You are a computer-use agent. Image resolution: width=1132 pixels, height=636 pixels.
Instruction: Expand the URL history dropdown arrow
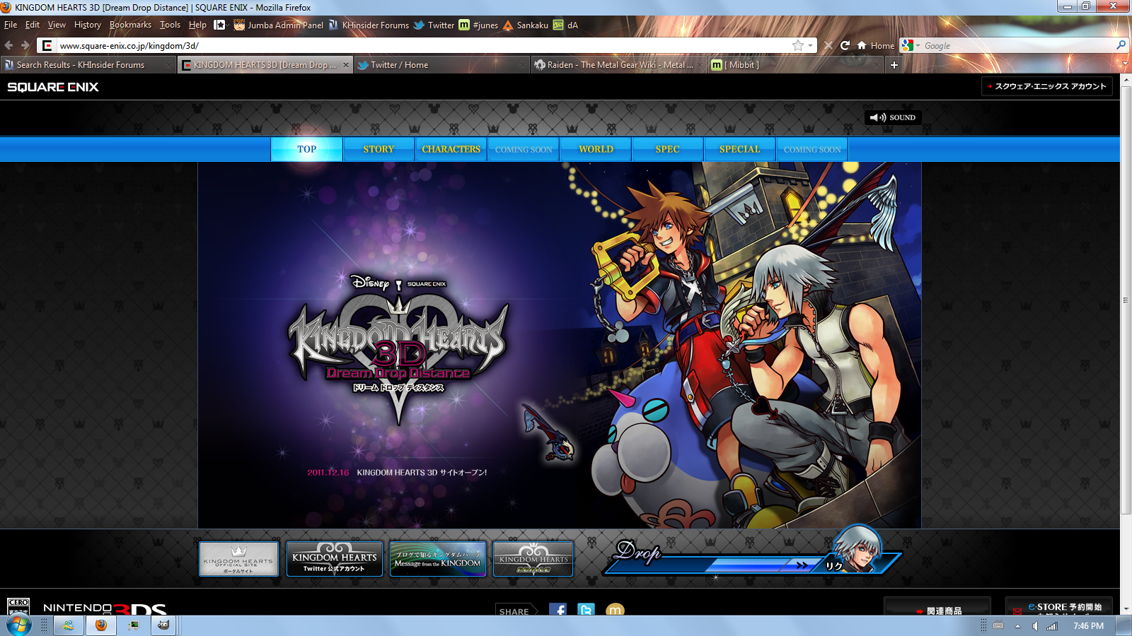pyautogui.click(x=811, y=45)
